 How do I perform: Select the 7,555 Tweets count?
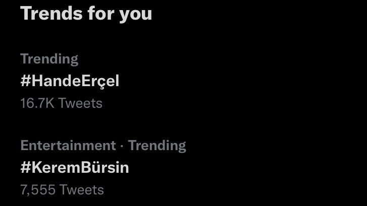pyautogui.click(x=62, y=190)
